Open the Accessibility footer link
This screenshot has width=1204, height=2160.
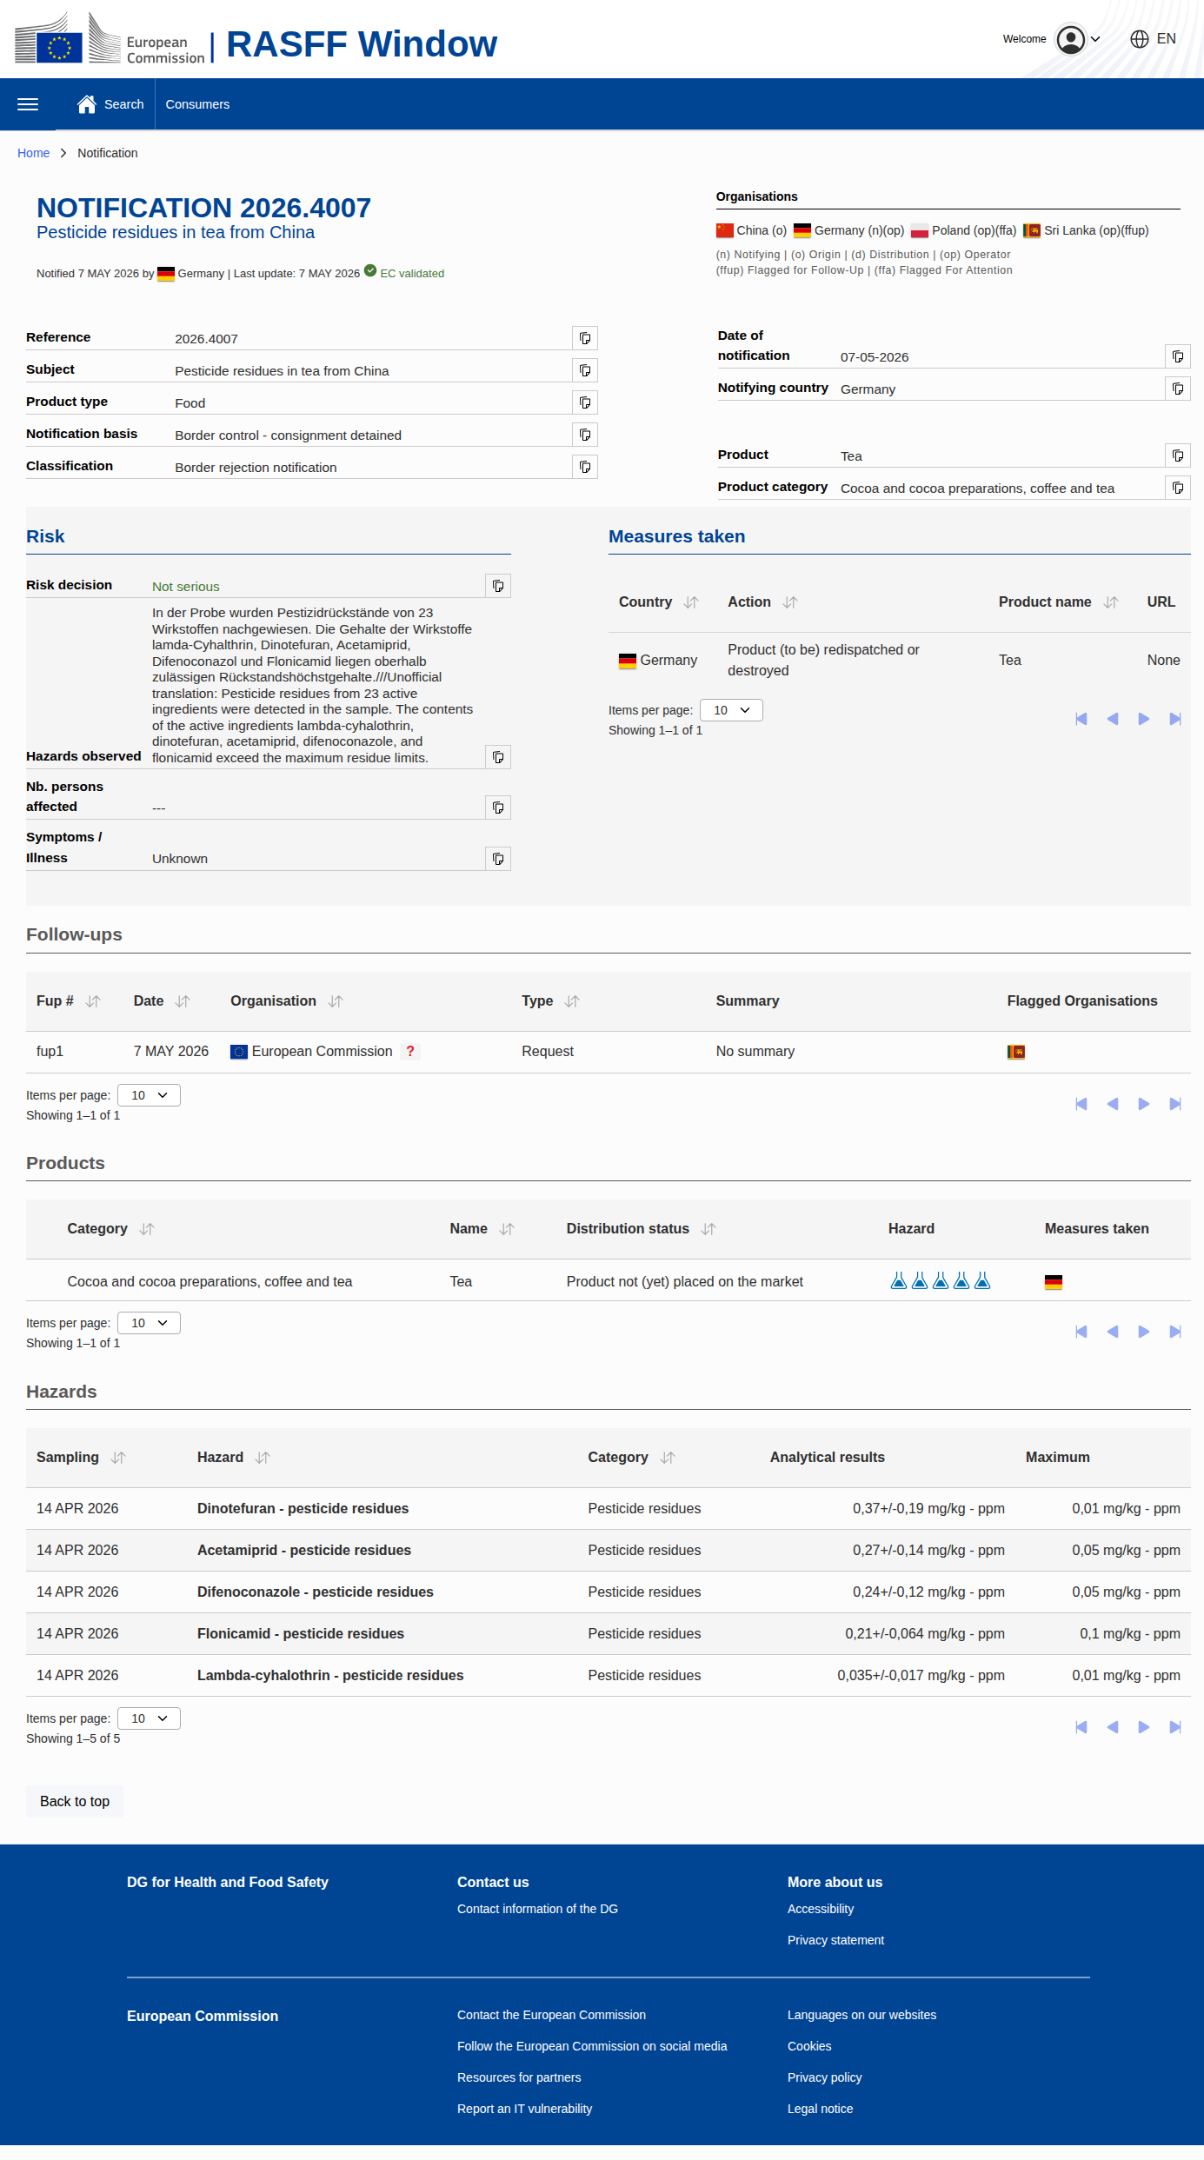(x=821, y=1909)
